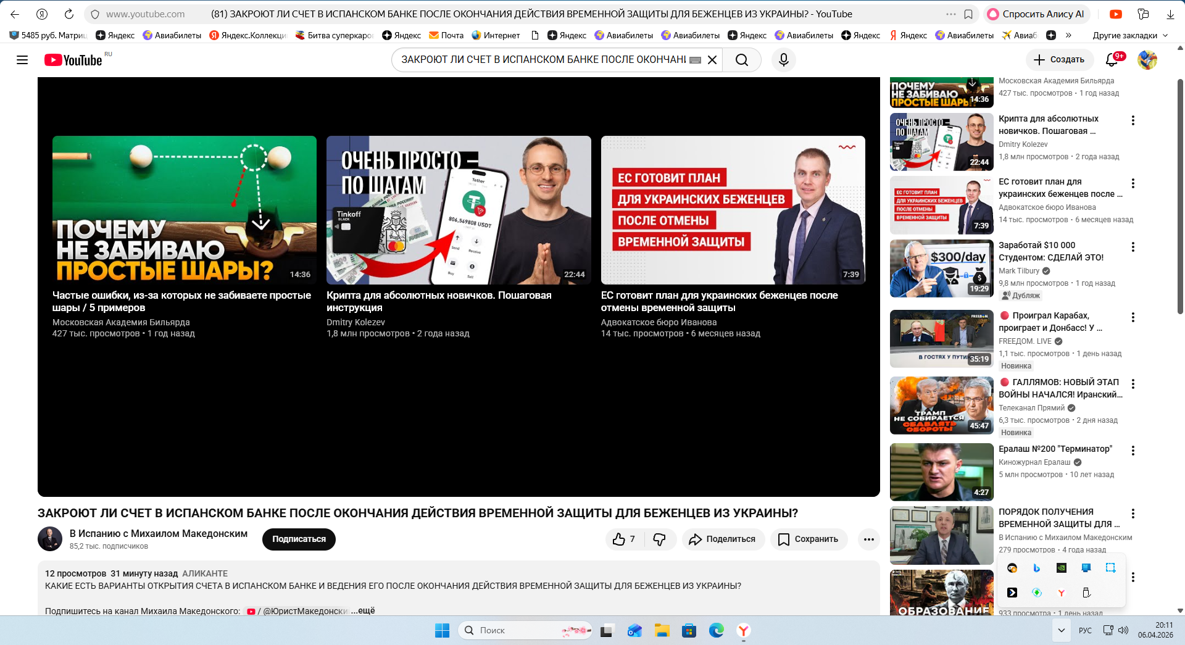The image size is (1185, 645).
Task: Click the magnifier search button
Action: coord(742,60)
